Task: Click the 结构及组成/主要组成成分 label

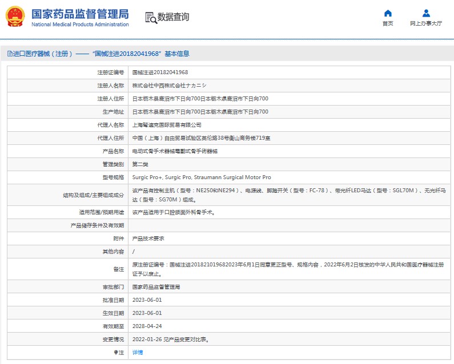Action: [x=93, y=195]
